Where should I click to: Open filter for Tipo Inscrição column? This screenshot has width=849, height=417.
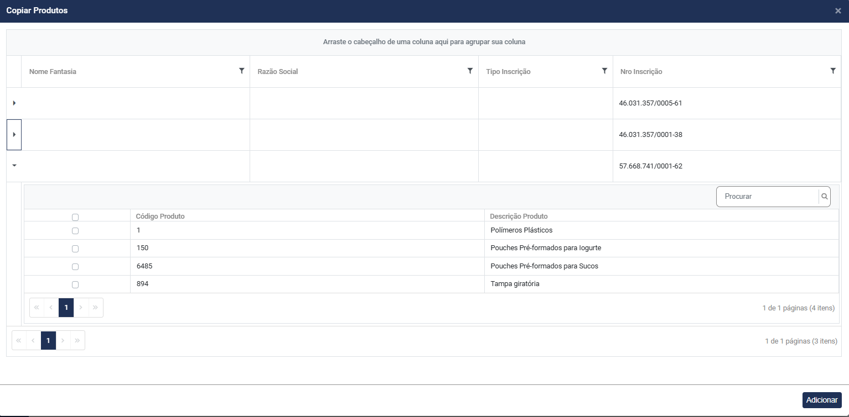click(604, 71)
